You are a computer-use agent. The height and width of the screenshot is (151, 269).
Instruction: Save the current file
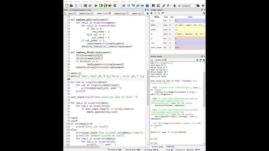click(76, 6)
